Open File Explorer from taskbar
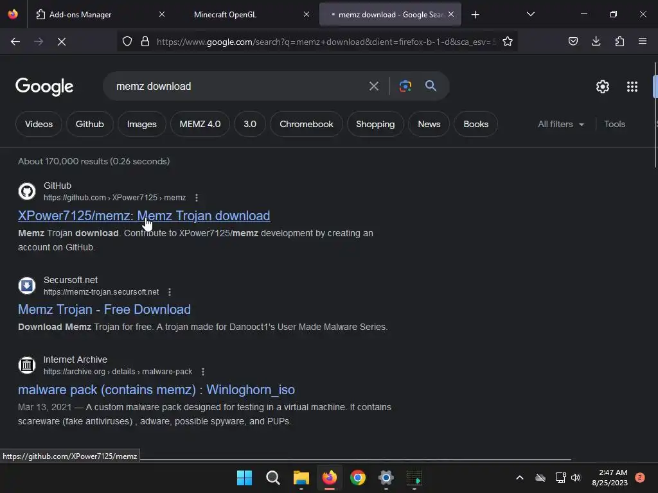The width and height of the screenshot is (658, 493). [301, 478]
